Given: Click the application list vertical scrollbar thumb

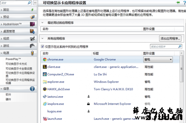Looking at the screenshot, I should tap(181, 68).
